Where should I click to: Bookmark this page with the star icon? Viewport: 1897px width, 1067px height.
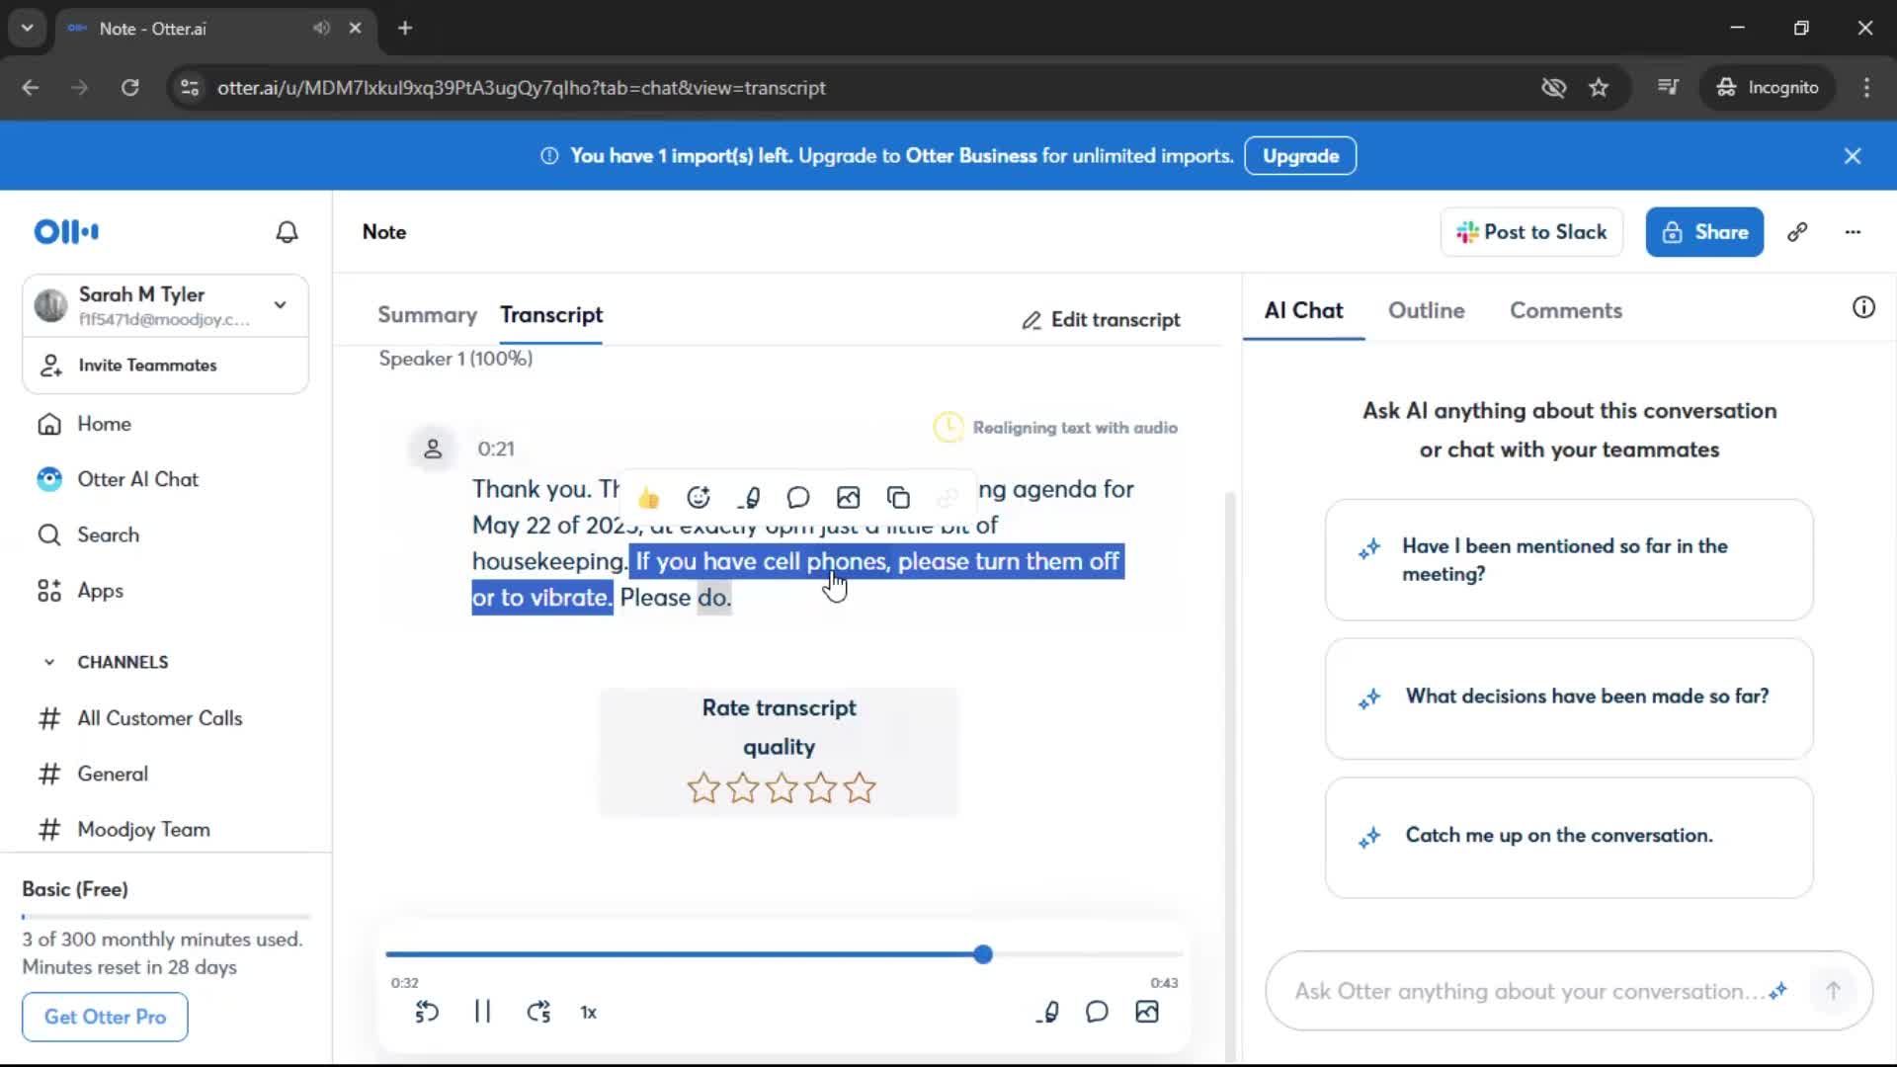[x=1599, y=88]
